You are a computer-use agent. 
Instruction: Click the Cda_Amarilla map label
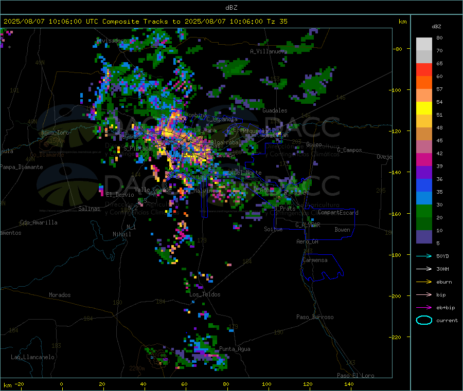39,222
